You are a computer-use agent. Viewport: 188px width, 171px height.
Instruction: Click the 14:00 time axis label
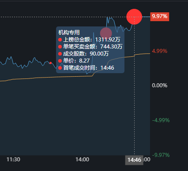click(83, 160)
